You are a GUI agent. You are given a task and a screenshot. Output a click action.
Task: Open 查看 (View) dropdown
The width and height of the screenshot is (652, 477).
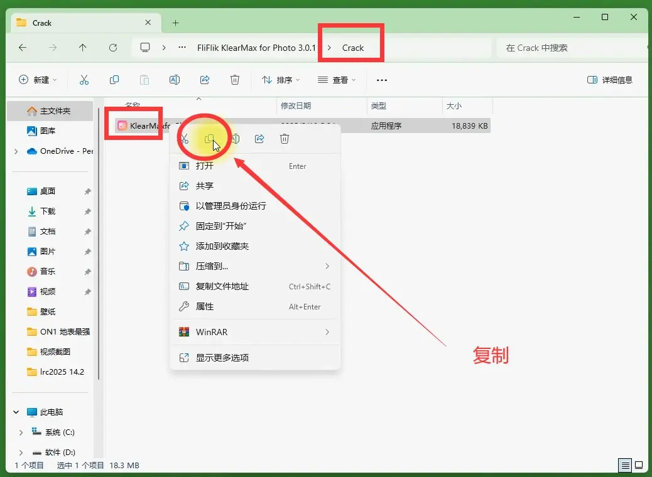coord(337,80)
